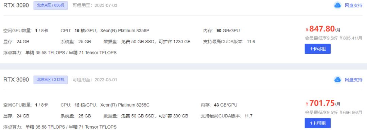Click the 可租用至 2023-07-03 date
This screenshot has width=367, height=137.
95,5
